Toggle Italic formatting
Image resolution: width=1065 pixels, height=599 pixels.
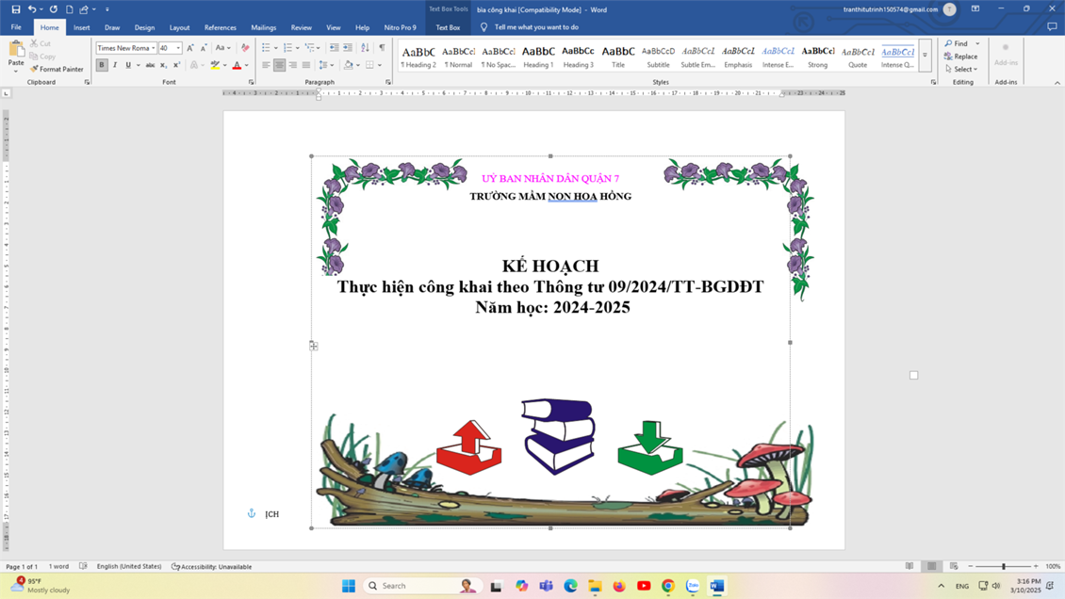pyautogui.click(x=115, y=65)
